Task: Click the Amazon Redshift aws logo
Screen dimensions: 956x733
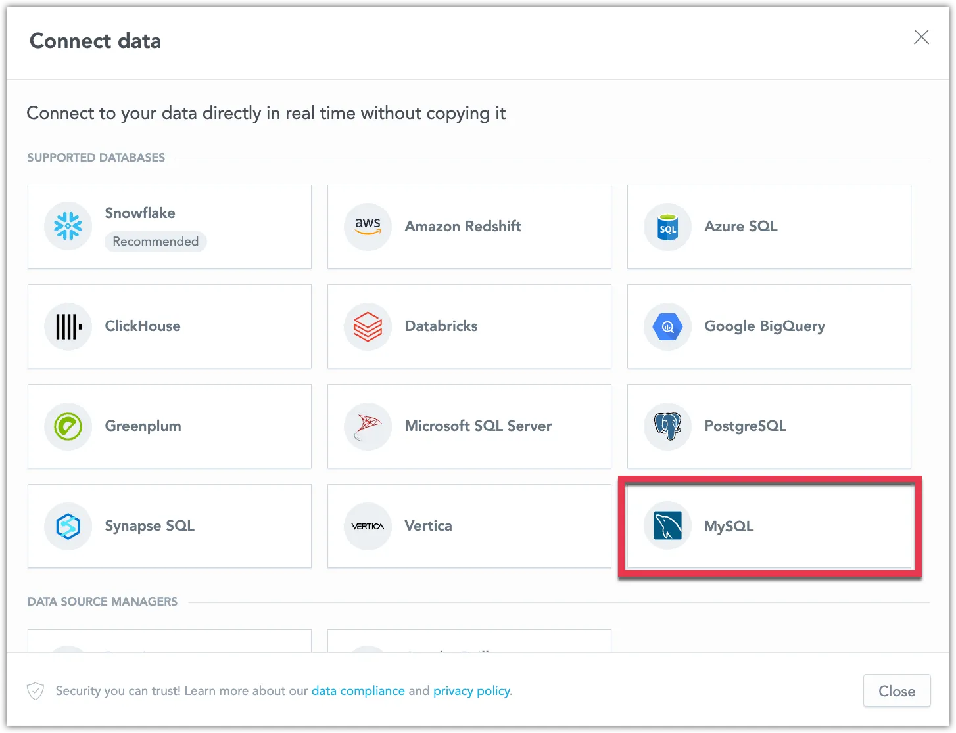Action: click(368, 226)
